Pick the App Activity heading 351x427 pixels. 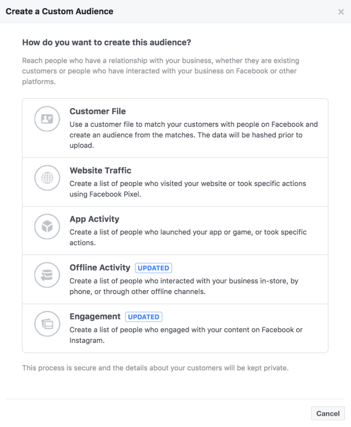tap(94, 219)
